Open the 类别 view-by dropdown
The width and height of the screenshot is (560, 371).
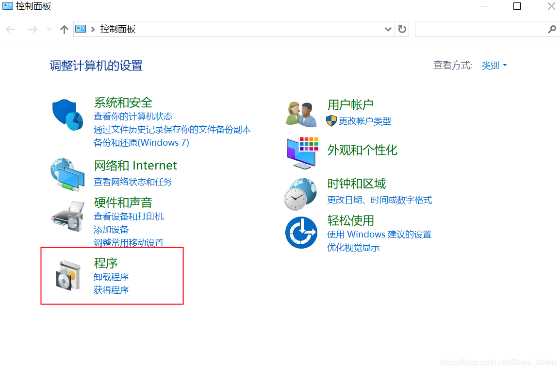coord(494,66)
